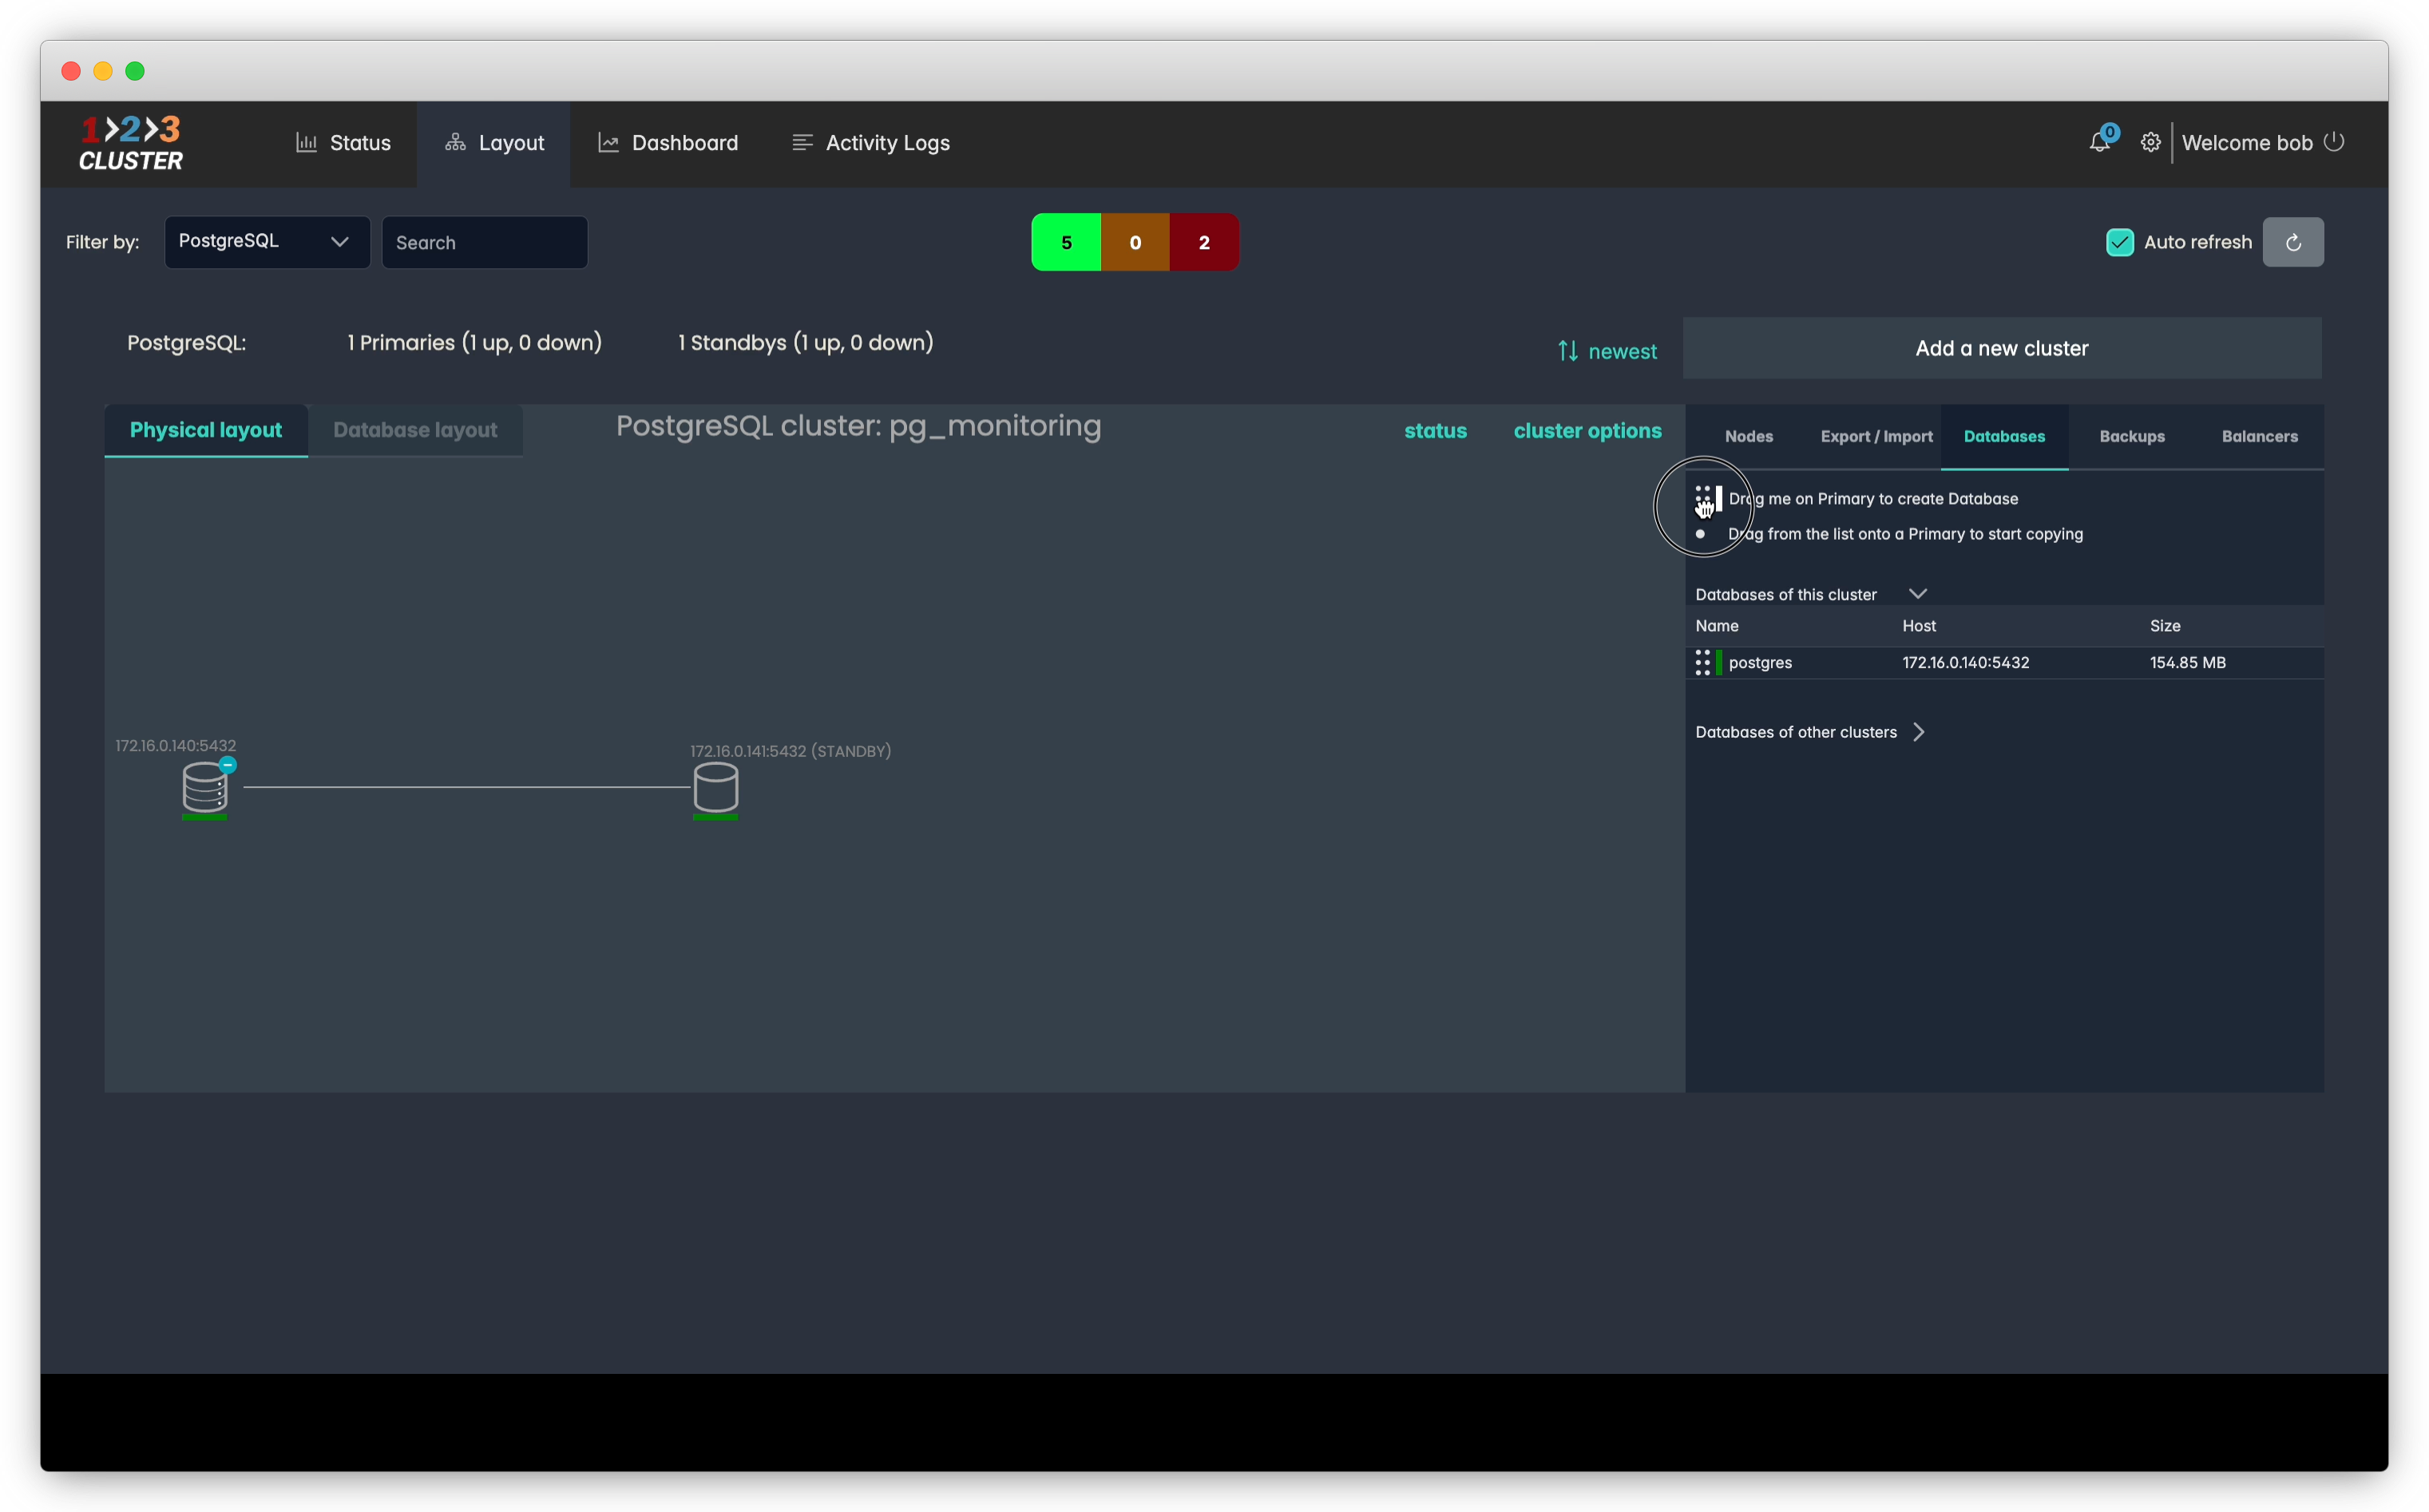The width and height of the screenshot is (2429, 1512).
Task: Click the manual refresh button
Action: 2293,242
